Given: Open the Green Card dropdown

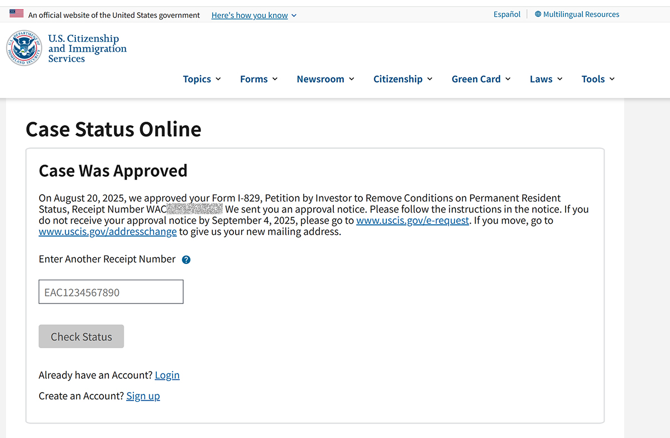Looking at the screenshot, I should (x=481, y=79).
